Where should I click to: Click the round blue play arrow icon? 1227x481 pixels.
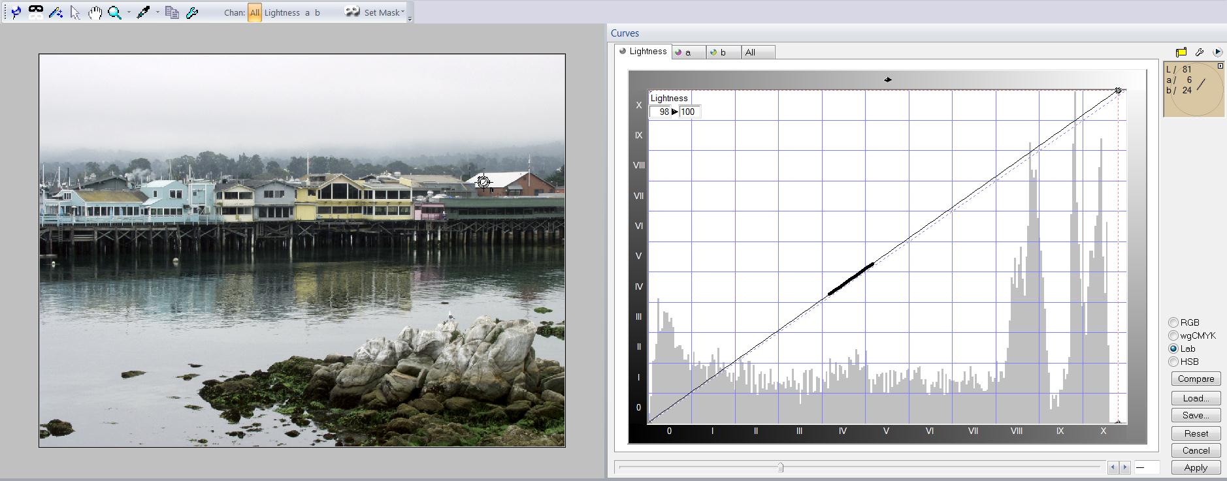tap(1217, 52)
